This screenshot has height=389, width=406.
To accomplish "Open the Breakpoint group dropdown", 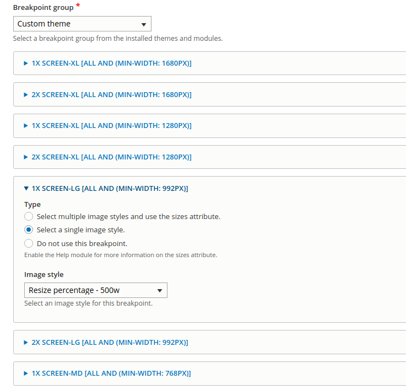I will click(x=82, y=24).
